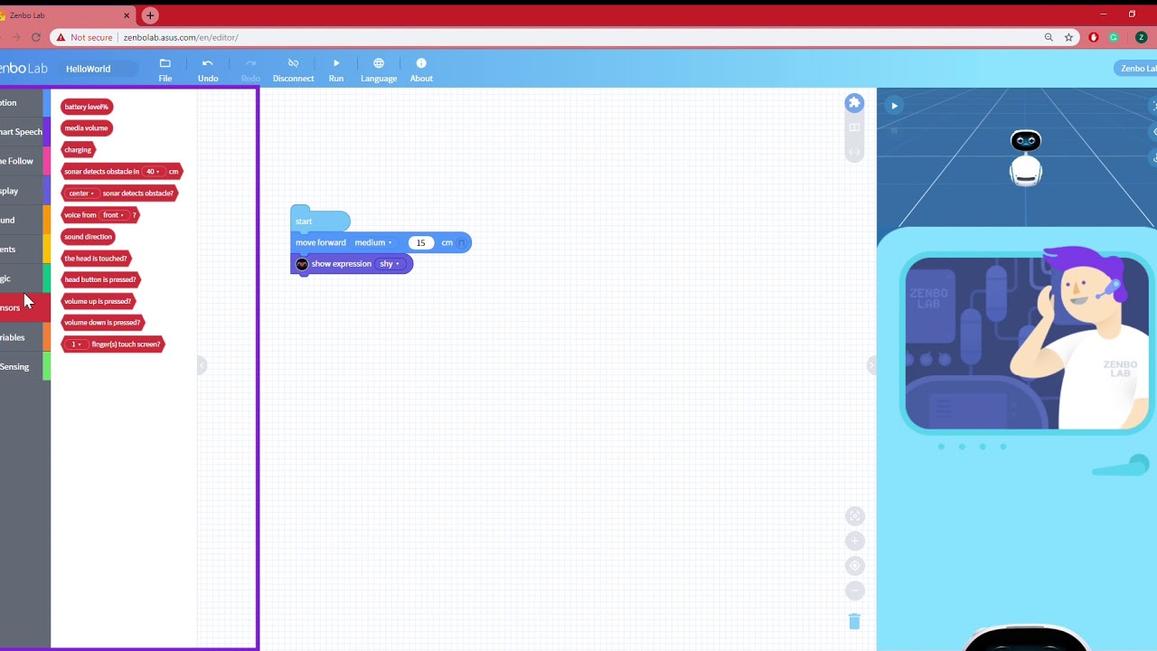Click the 15 cm distance field
Image resolution: width=1157 pixels, height=651 pixels.
(420, 242)
